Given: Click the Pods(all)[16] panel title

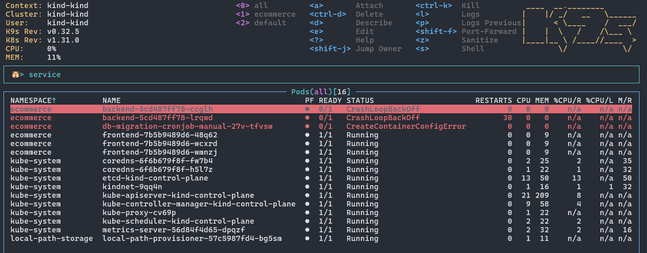Looking at the screenshot, I should (321, 91).
